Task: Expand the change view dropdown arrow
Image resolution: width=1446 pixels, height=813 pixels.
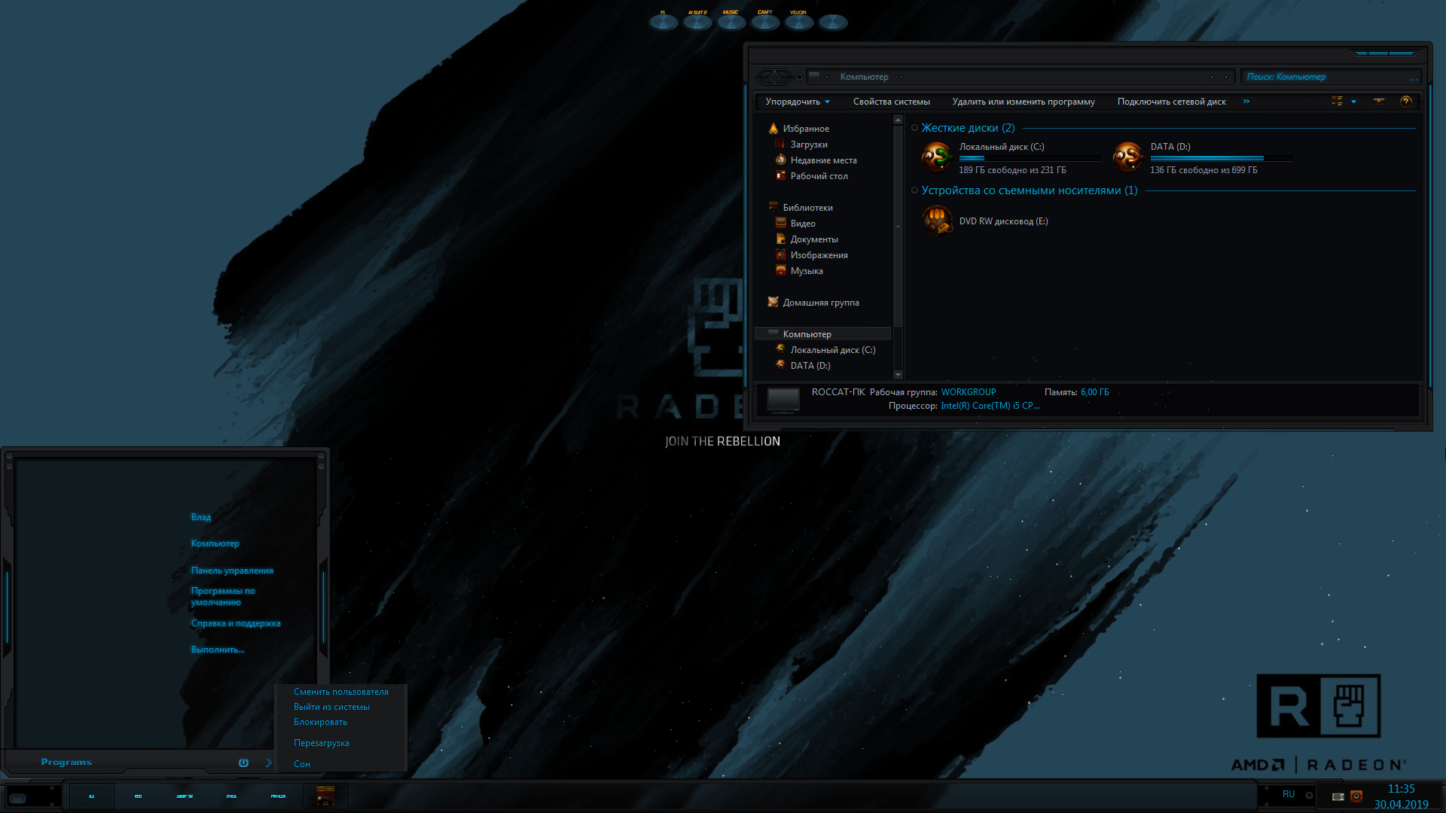Action: pos(1353,102)
